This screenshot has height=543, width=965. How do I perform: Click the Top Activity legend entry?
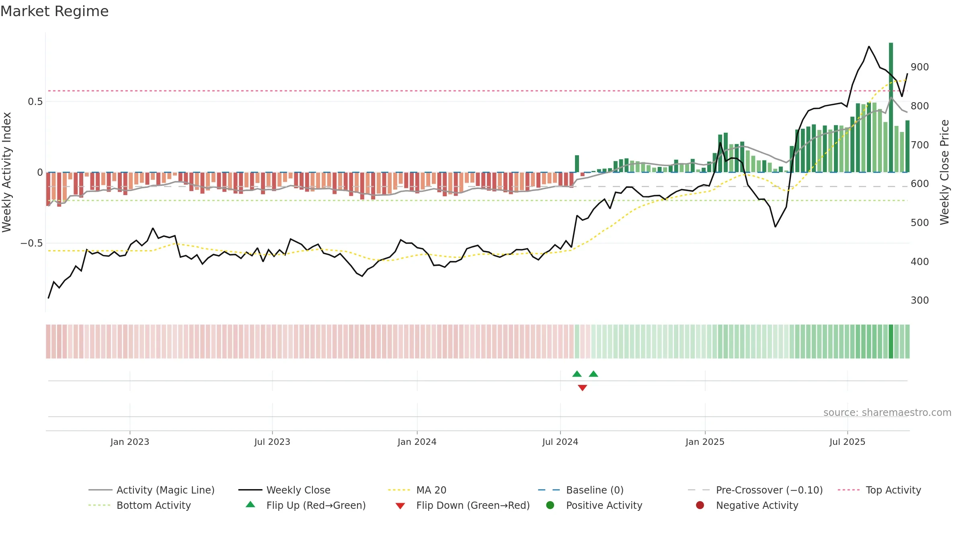click(879, 490)
